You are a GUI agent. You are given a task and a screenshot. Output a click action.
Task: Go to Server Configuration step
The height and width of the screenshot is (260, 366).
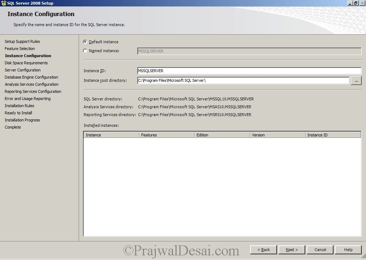click(23, 70)
